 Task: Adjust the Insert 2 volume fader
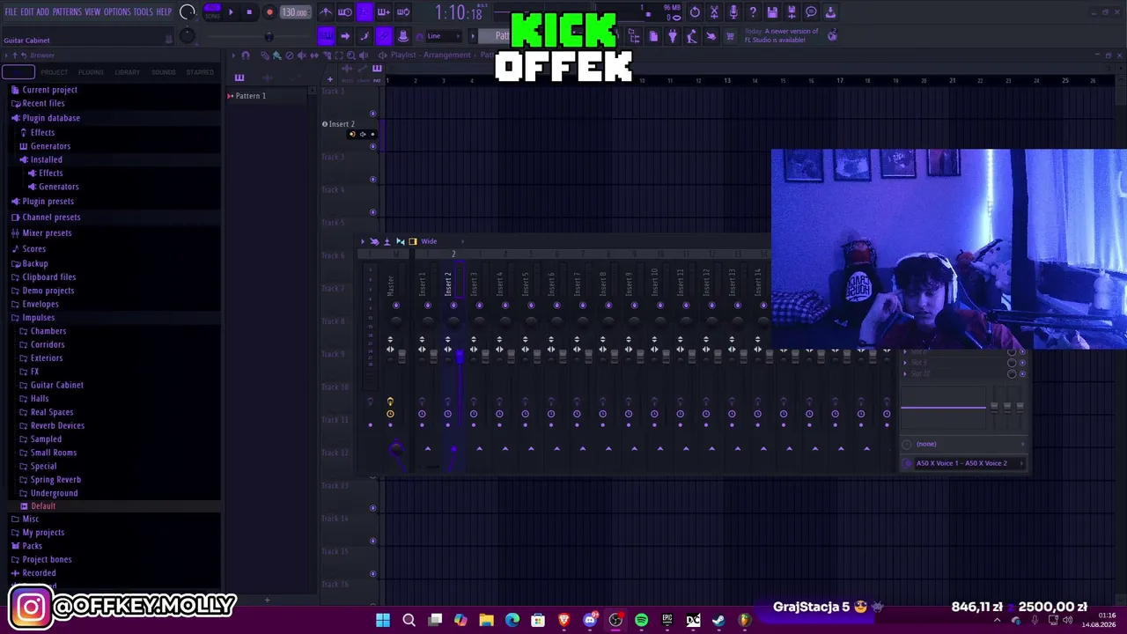pyautogui.click(x=459, y=356)
